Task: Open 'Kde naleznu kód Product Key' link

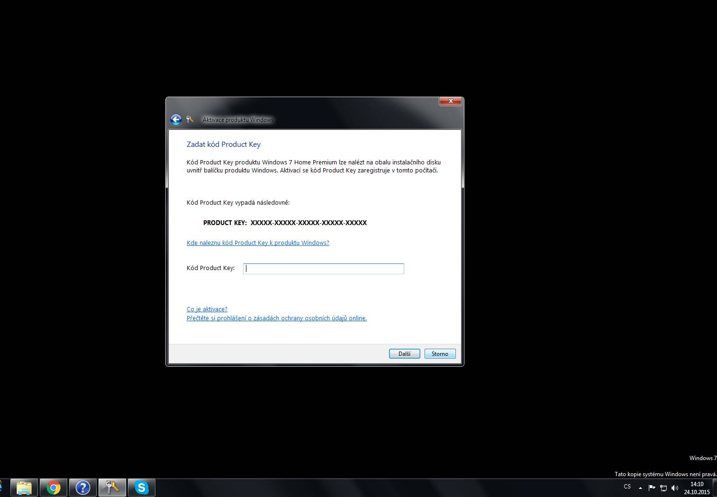Action: click(x=258, y=243)
